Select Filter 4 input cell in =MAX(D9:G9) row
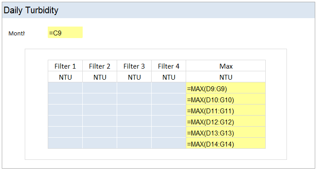This screenshot has width=317, height=170. click(168, 88)
